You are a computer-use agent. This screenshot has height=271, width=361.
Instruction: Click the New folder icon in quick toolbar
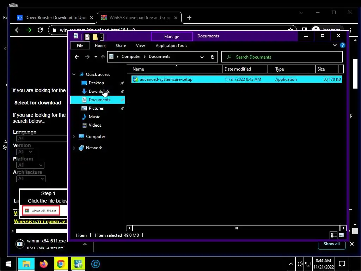(x=95, y=37)
